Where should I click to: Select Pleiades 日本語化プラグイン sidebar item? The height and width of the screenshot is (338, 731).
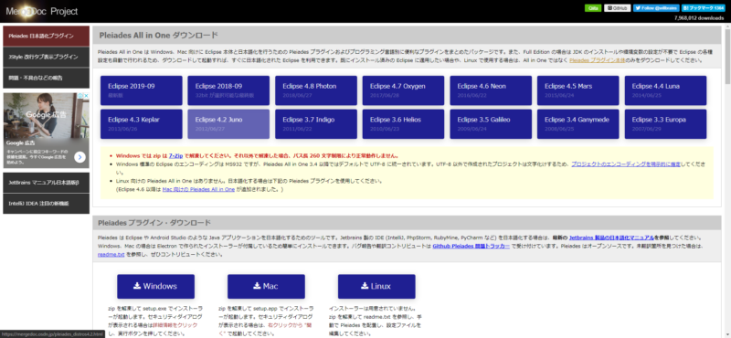tap(47, 36)
